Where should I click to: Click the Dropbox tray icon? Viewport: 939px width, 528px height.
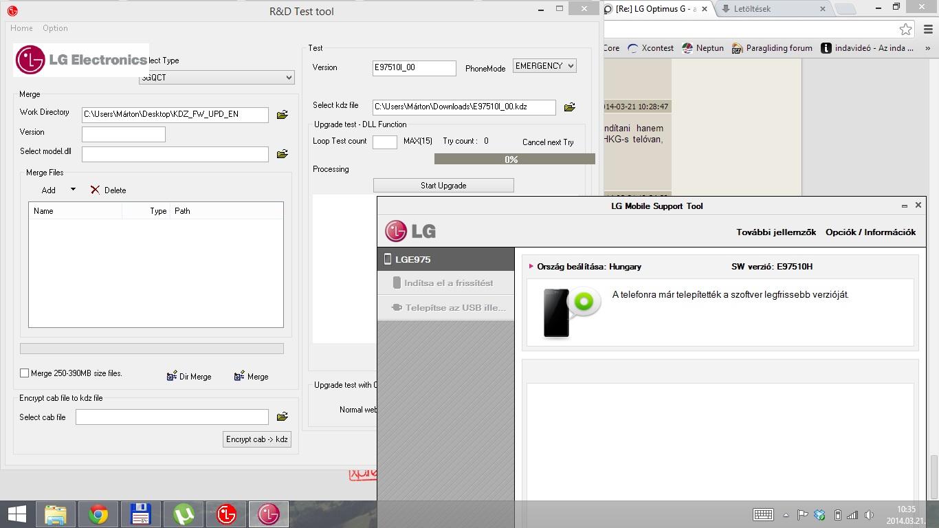tap(819, 514)
